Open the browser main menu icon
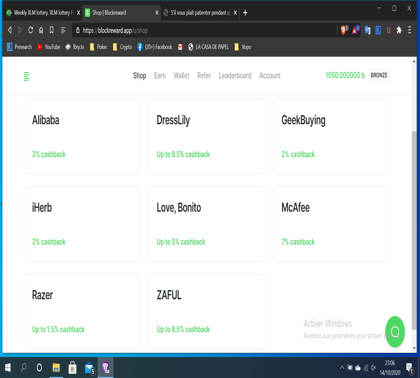 (409, 30)
